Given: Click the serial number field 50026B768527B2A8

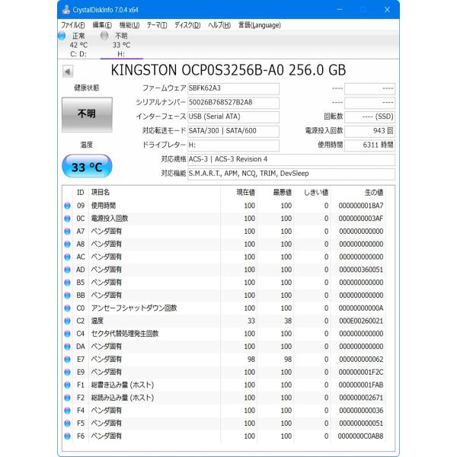Looking at the screenshot, I should coord(233,103).
